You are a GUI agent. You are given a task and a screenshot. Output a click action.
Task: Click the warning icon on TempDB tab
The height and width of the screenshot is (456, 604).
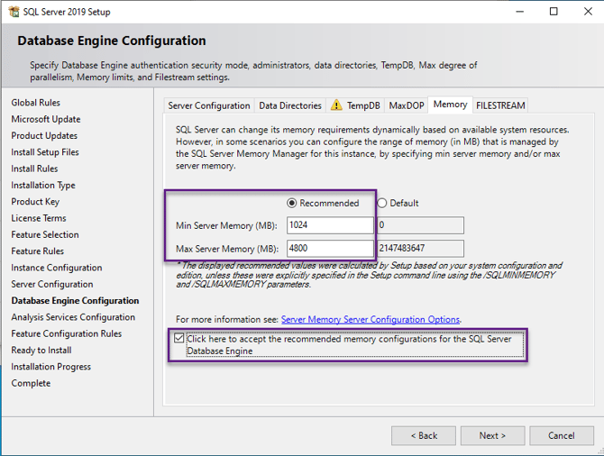click(336, 105)
